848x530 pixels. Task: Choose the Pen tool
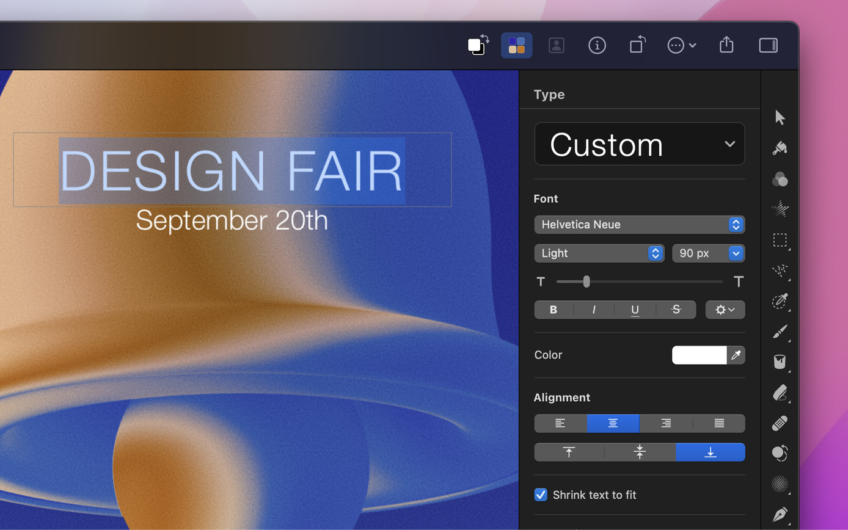coord(780,514)
